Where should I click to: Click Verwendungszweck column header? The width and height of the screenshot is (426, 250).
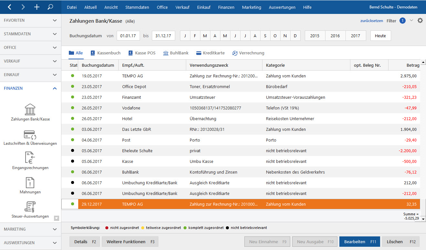click(224, 65)
